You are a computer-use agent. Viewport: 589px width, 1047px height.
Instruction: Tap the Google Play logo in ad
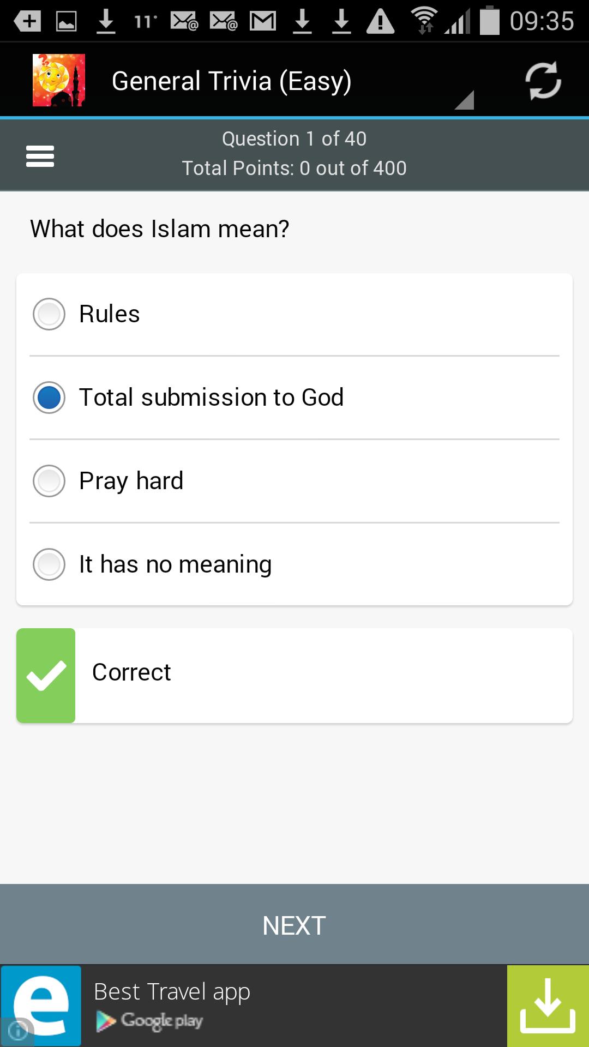149,1021
